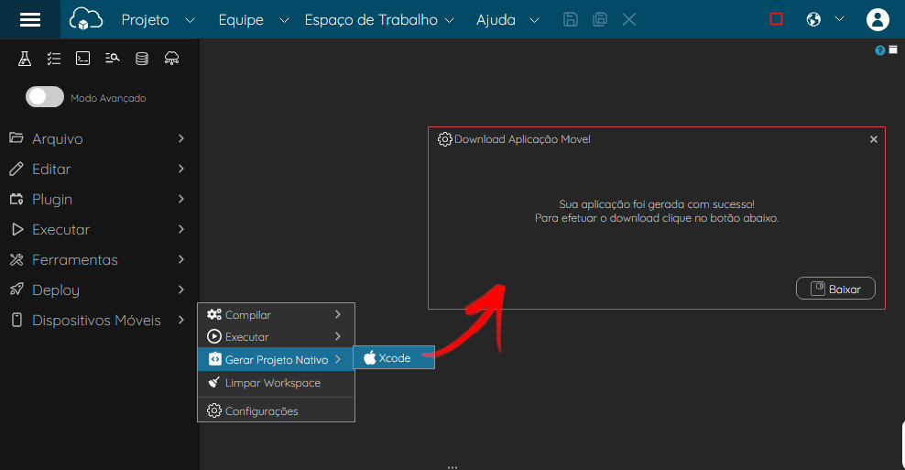Click the Ferramentas tools icon
905x470 pixels.
click(16, 260)
